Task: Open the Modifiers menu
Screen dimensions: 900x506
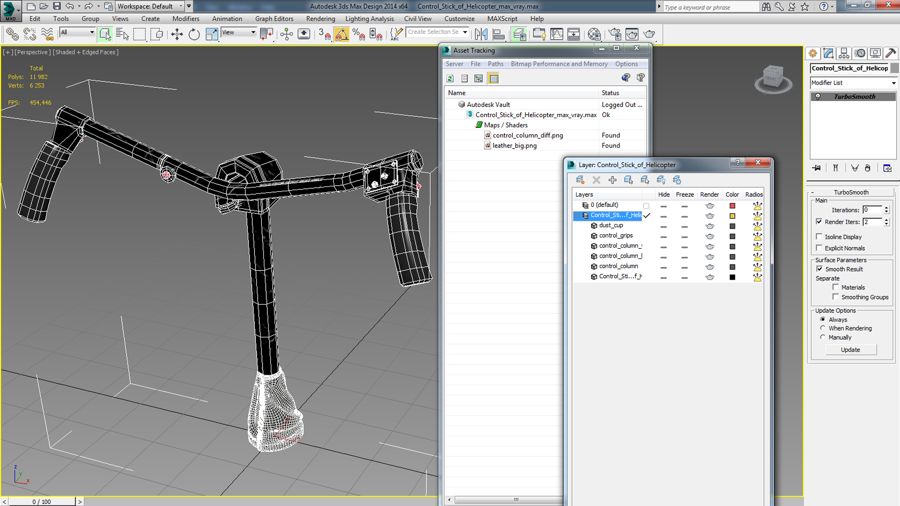Action: [x=186, y=19]
